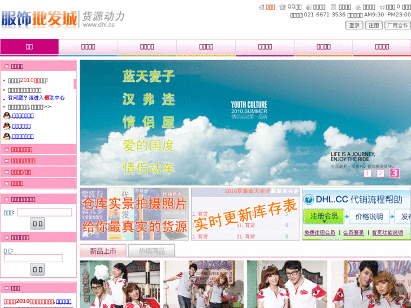411x308 pixels.
Task: Click the DHL.CC 代销流程帮助 heading
Action: 359,199
